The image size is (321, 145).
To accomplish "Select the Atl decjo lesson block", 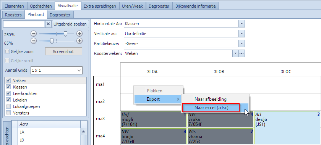I will click(x=287, y=128).
